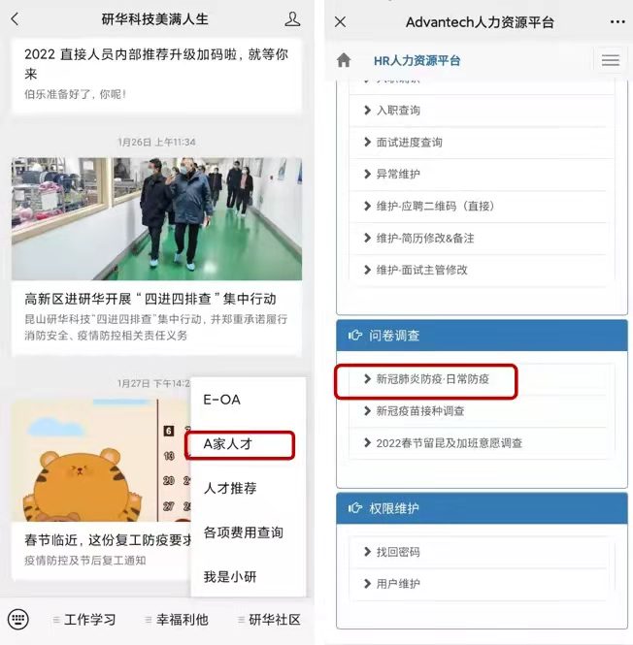
Task: Tap the three-dot more options icon
Action: [x=617, y=21]
